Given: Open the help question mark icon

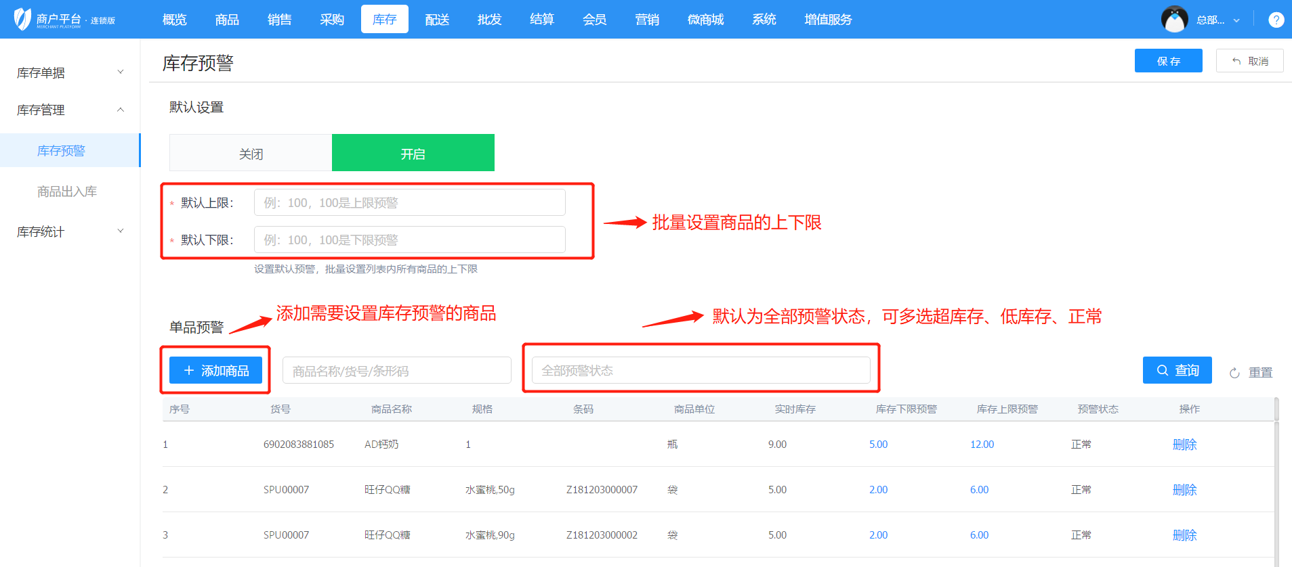Looking at the screenshot, I should (x=1276, y=20).
